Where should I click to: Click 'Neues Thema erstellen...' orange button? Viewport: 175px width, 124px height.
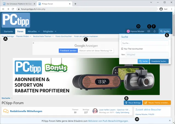point(157,103)
